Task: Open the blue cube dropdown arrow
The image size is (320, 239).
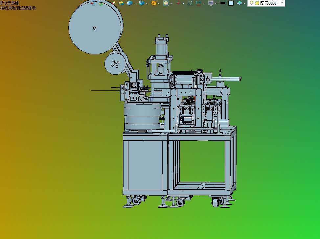Action: click(x=134, y=3)
